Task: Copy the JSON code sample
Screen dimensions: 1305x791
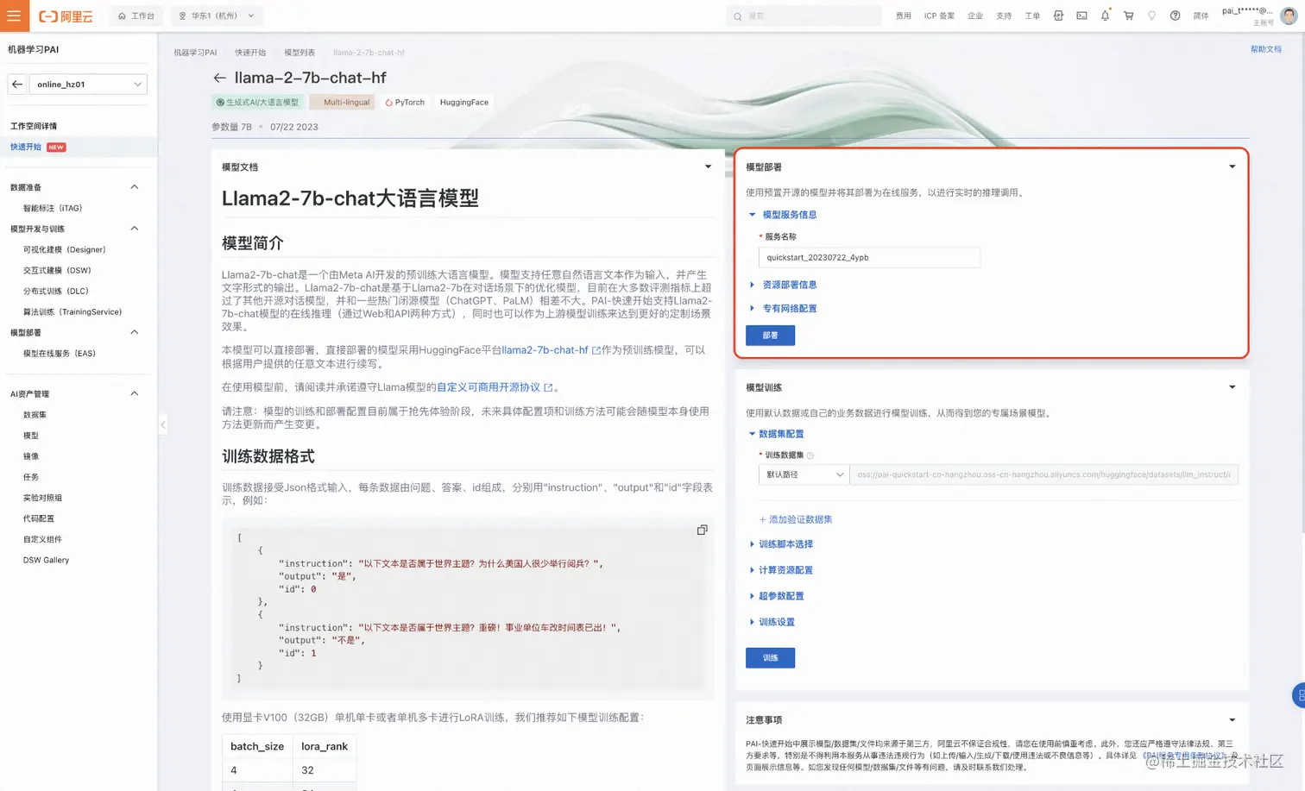Action: 702,530
